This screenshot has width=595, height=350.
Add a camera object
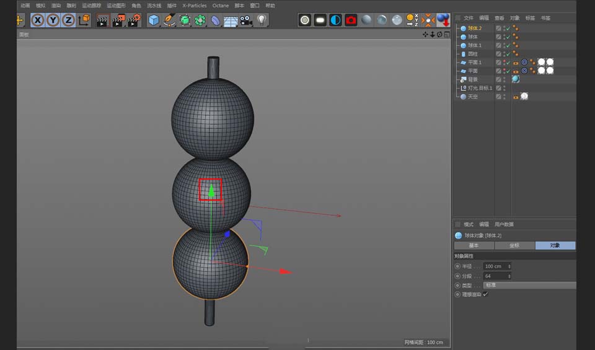tap(246, 20)
